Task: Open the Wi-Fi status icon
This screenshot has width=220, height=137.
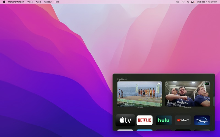Action: point(183,2)
